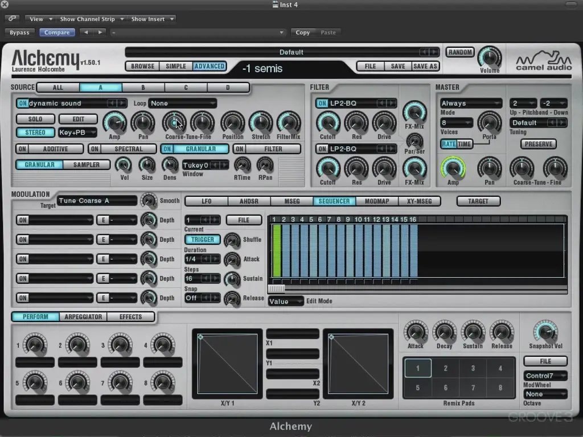Open the Voices dropdown showing 8
583x437 pixels.
tap(457, 123)
